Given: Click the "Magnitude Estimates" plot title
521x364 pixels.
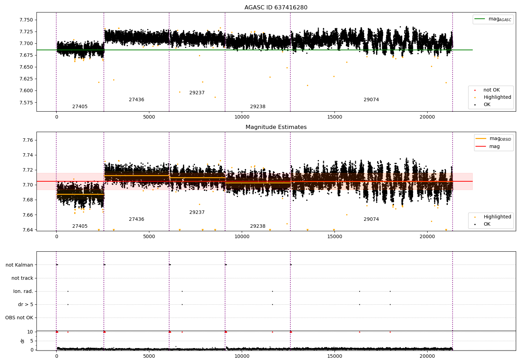Looking at the screenshot, I should tap(276, 127).
